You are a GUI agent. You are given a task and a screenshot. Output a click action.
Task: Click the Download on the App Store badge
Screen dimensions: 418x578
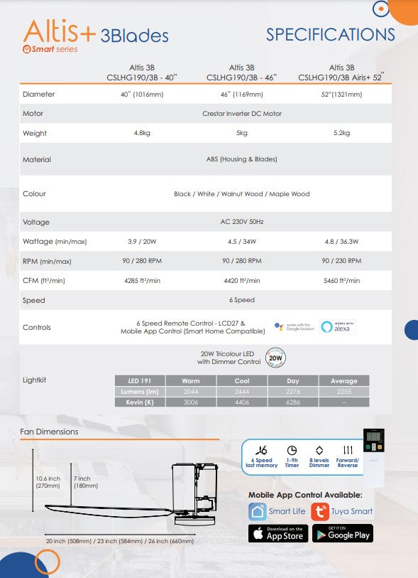pyautogui.click(x=278, y=533)
